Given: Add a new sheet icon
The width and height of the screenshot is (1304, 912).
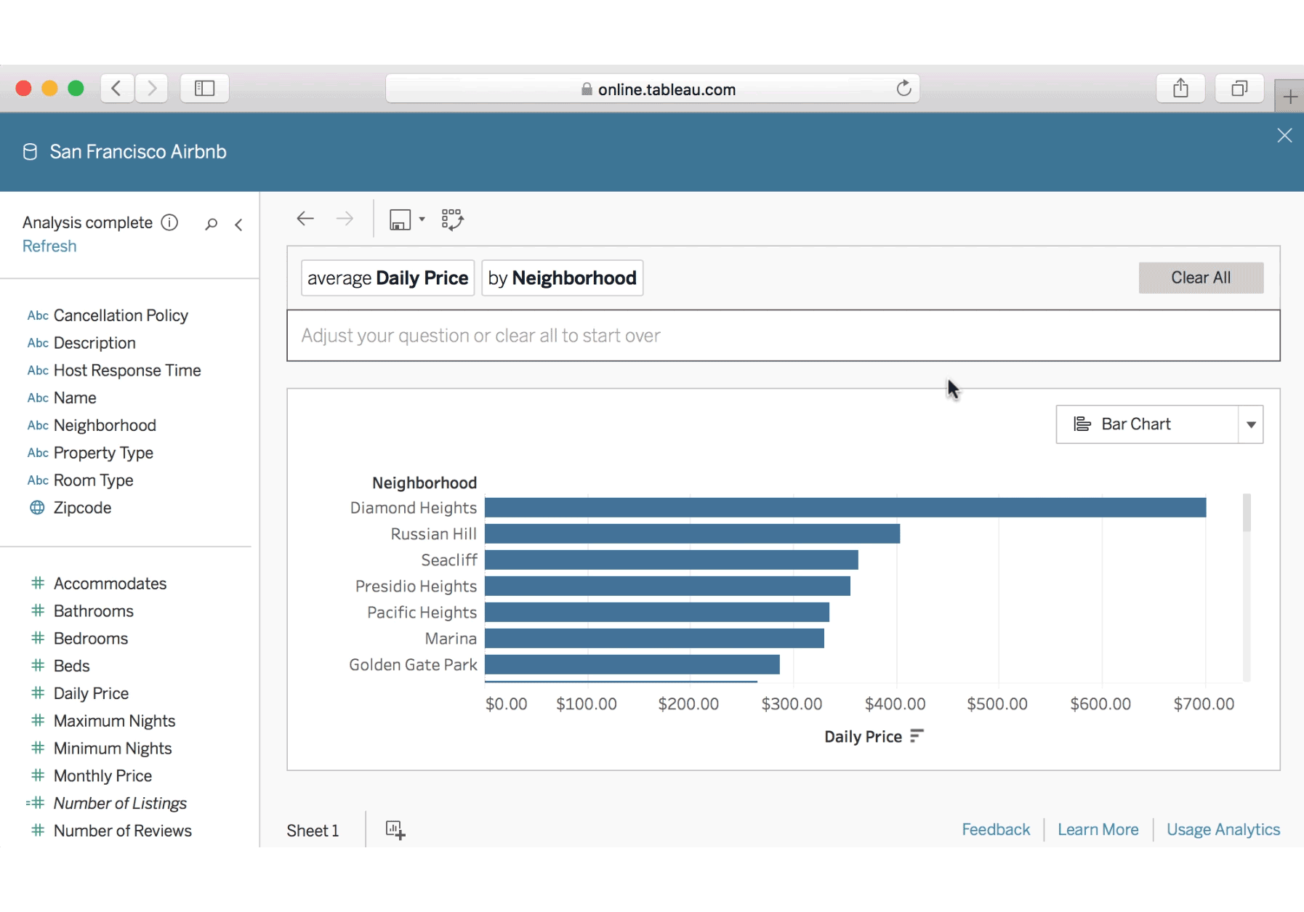Looking at the screenshot, I should point(395,830).
